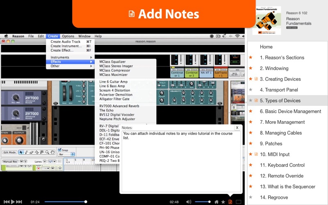Open the Bar snap value dropdown

click(x=66, y=155)
